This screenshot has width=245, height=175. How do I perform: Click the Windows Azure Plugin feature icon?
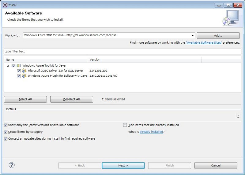[24, 76]
